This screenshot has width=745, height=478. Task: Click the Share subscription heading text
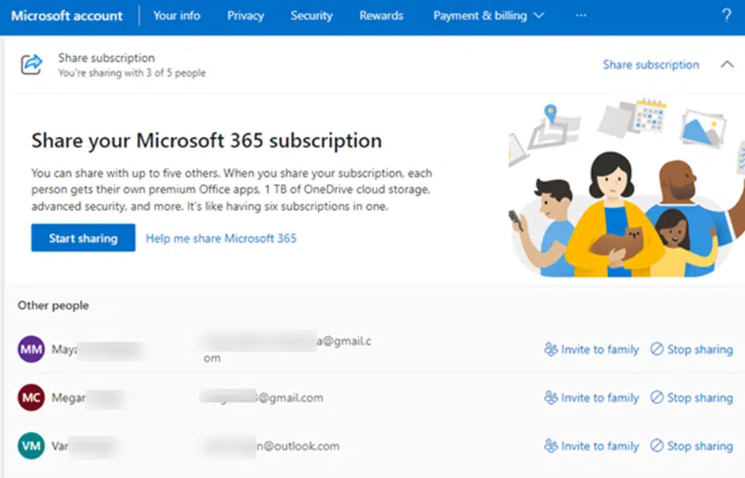106,58
